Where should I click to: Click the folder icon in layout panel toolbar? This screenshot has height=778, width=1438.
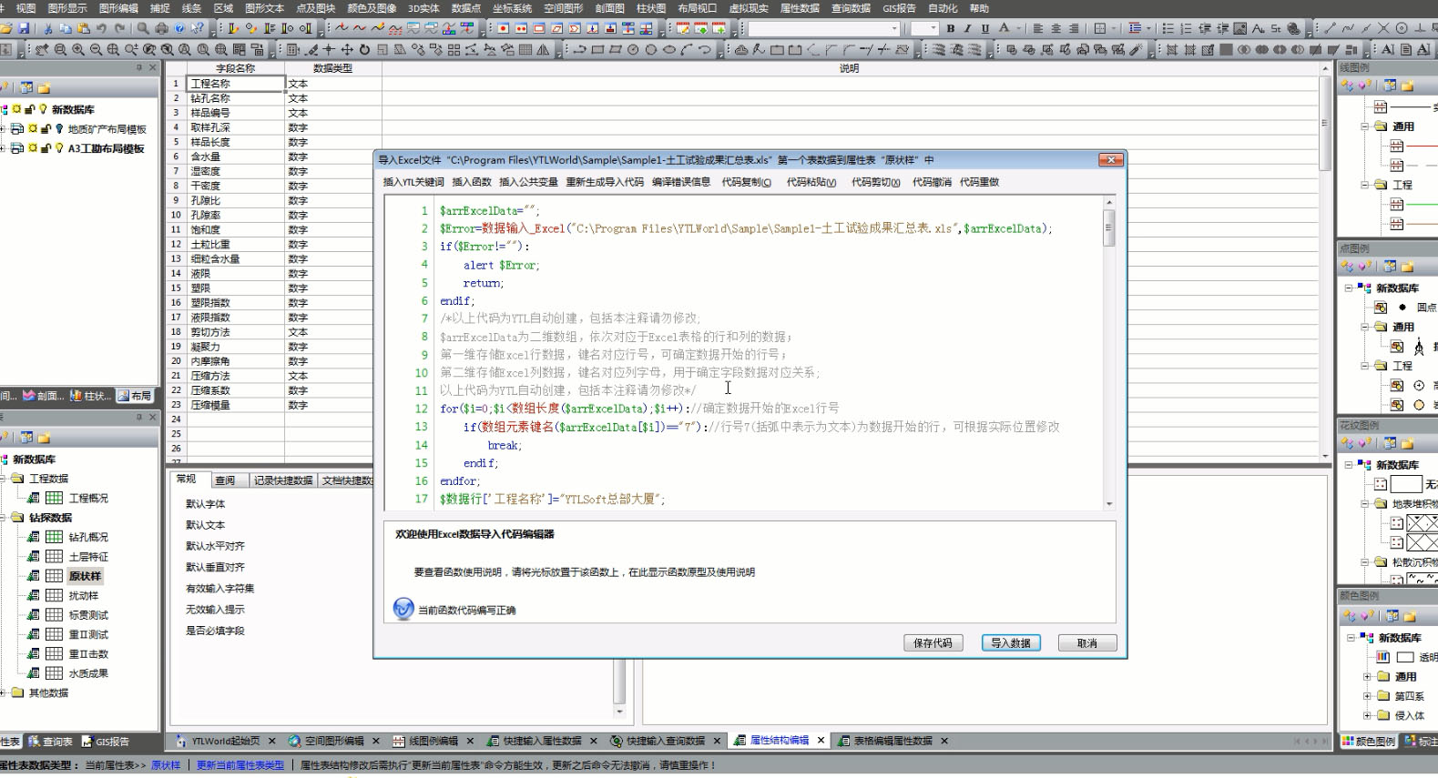coord(44,87)
